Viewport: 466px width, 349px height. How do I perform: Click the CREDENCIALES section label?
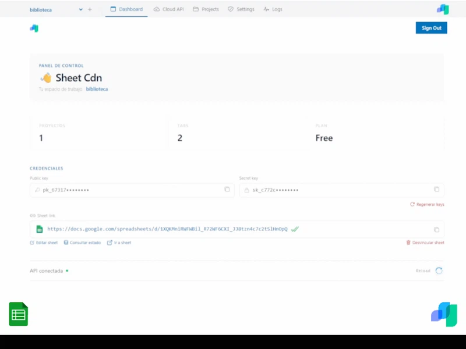coord(47,168)
